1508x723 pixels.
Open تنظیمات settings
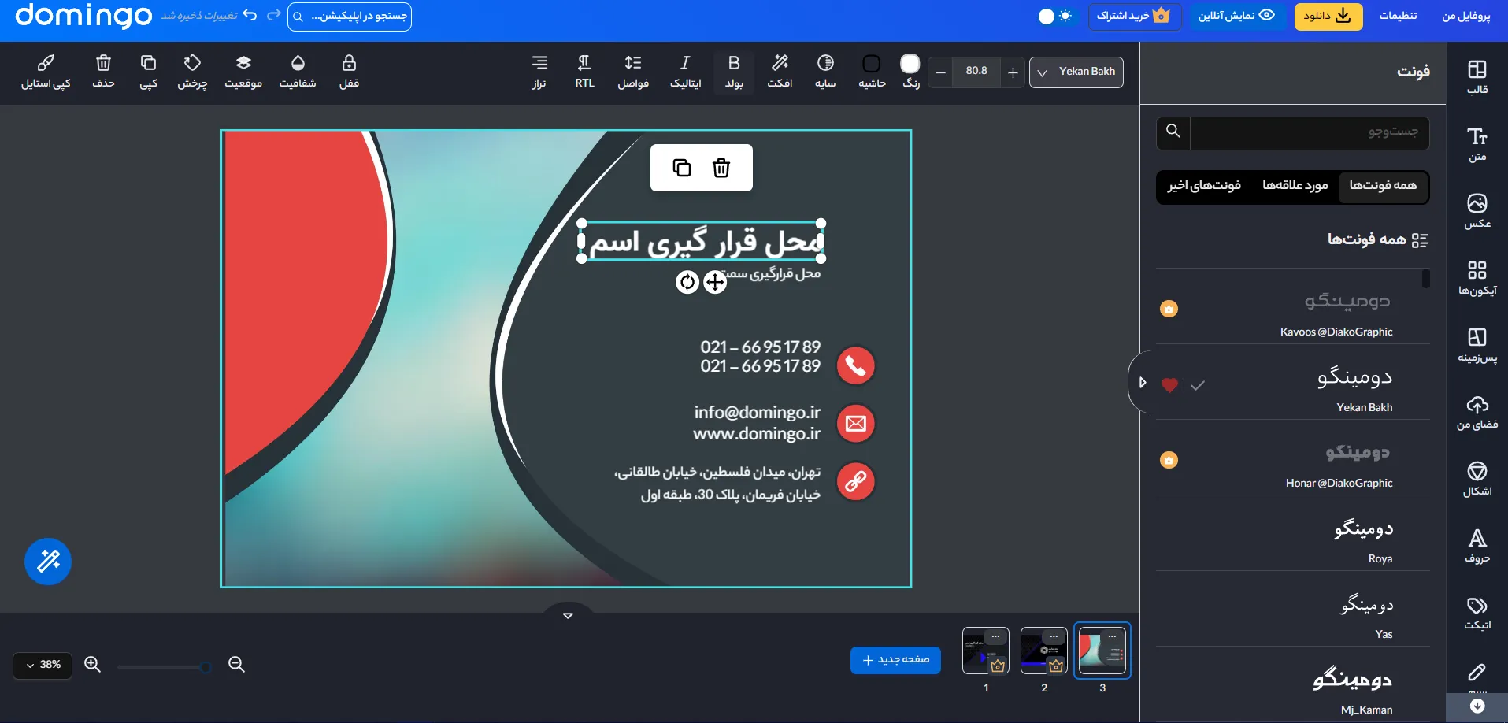pyautogui.click(x=1398, y=16)
